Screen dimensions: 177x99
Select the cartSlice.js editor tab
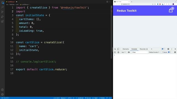tap(12, 2)
